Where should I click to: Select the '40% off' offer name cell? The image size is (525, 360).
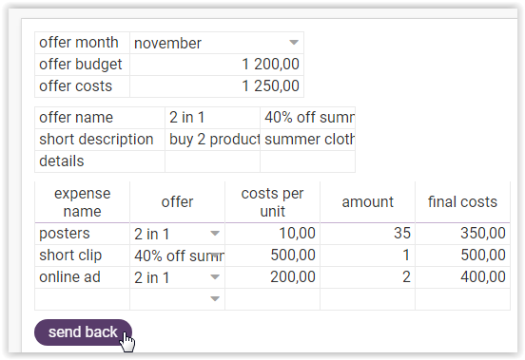point(308,118)
